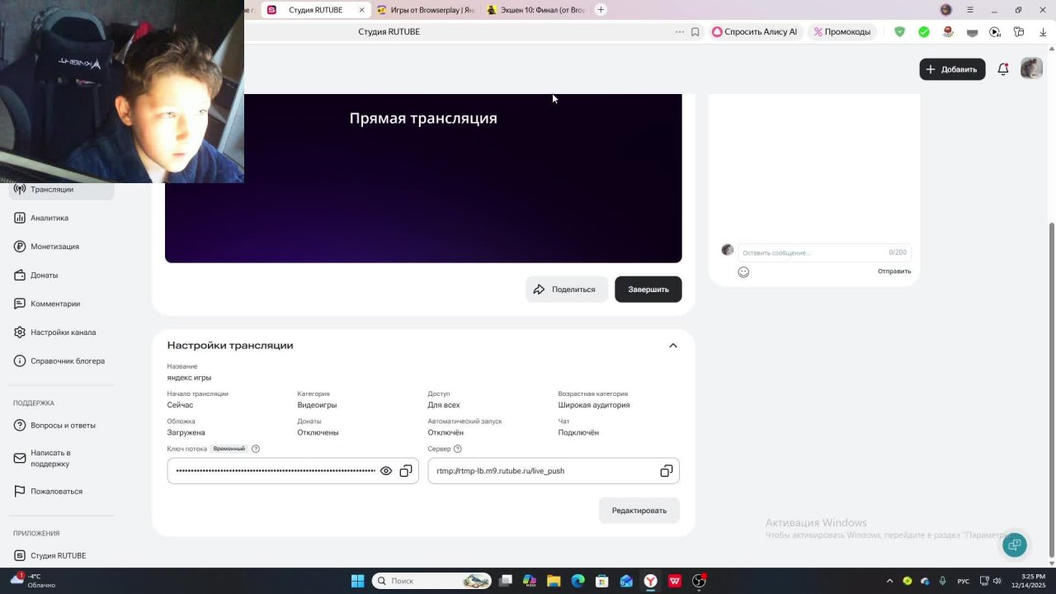
Task: Open a new browser tab
Action: 601,10
